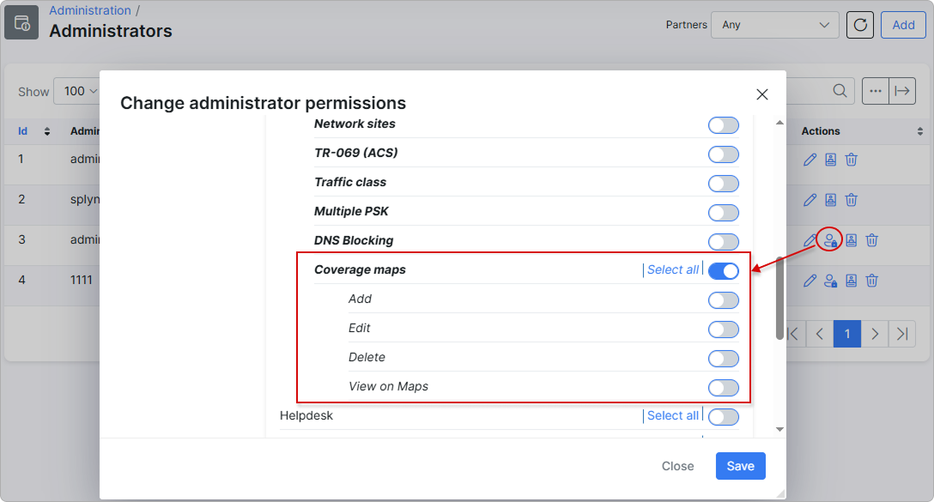Screen dimensions: 934x502
Task: Open the permissions lock-user icon in row 1111
Action: [830, 281]
